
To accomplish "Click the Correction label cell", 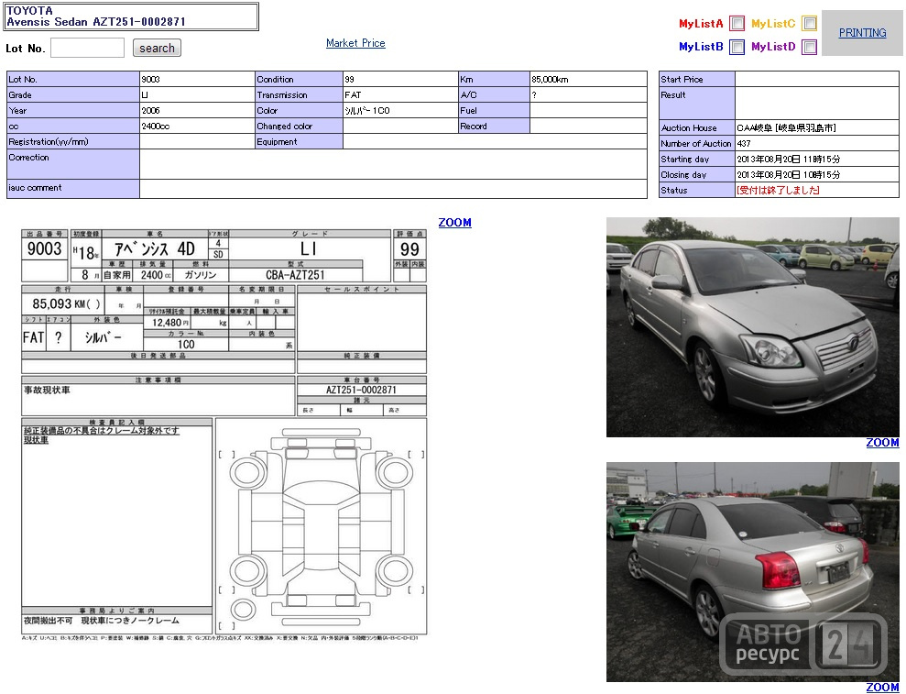I will [x=72, y=164].
